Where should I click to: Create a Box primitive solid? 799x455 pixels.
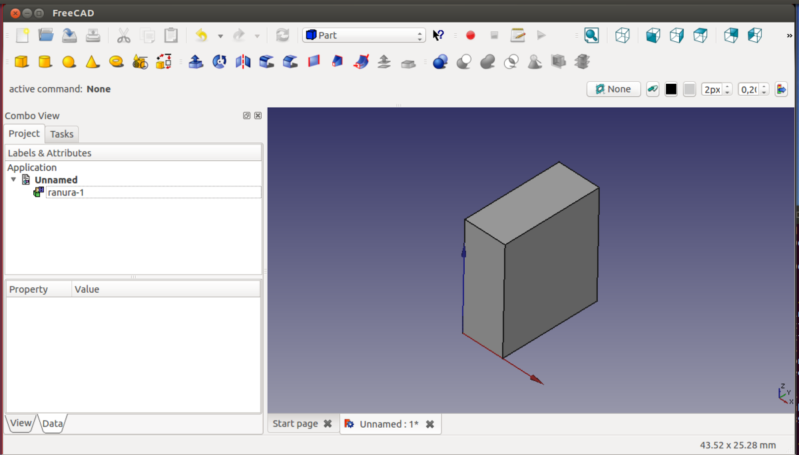[21, 62]
